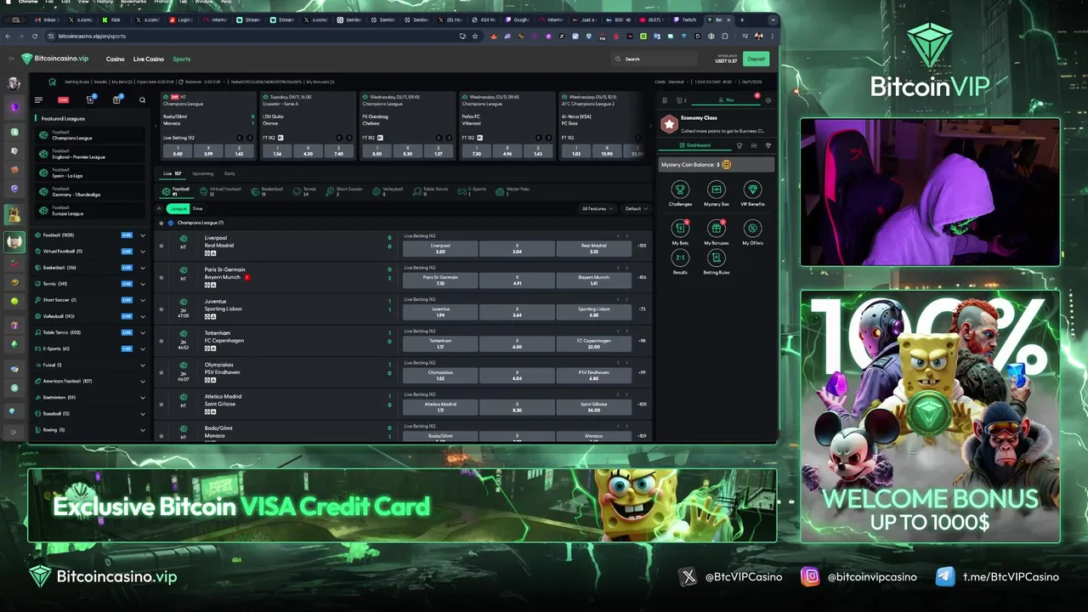Open the Challenges trophy icon
The image size is (1088, 612).
coord(680,190)
